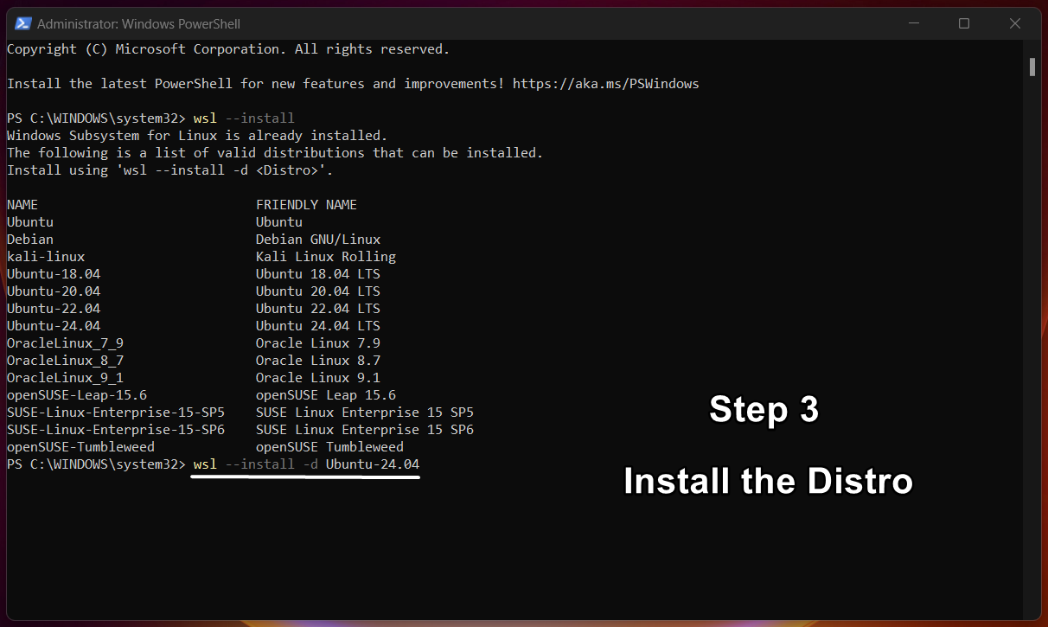
Task: Click the friendly name 'openSUSE Leap 15.6'
Action: click(x=326, y=395)
